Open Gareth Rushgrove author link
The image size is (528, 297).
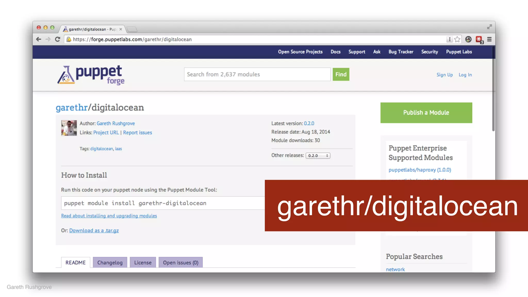click(115, 123)
